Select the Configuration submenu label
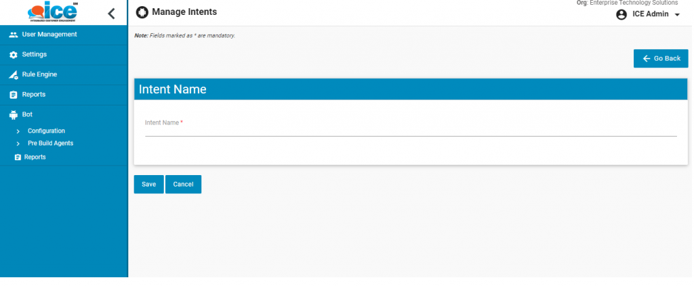694x286 pixels. (46, 130)
